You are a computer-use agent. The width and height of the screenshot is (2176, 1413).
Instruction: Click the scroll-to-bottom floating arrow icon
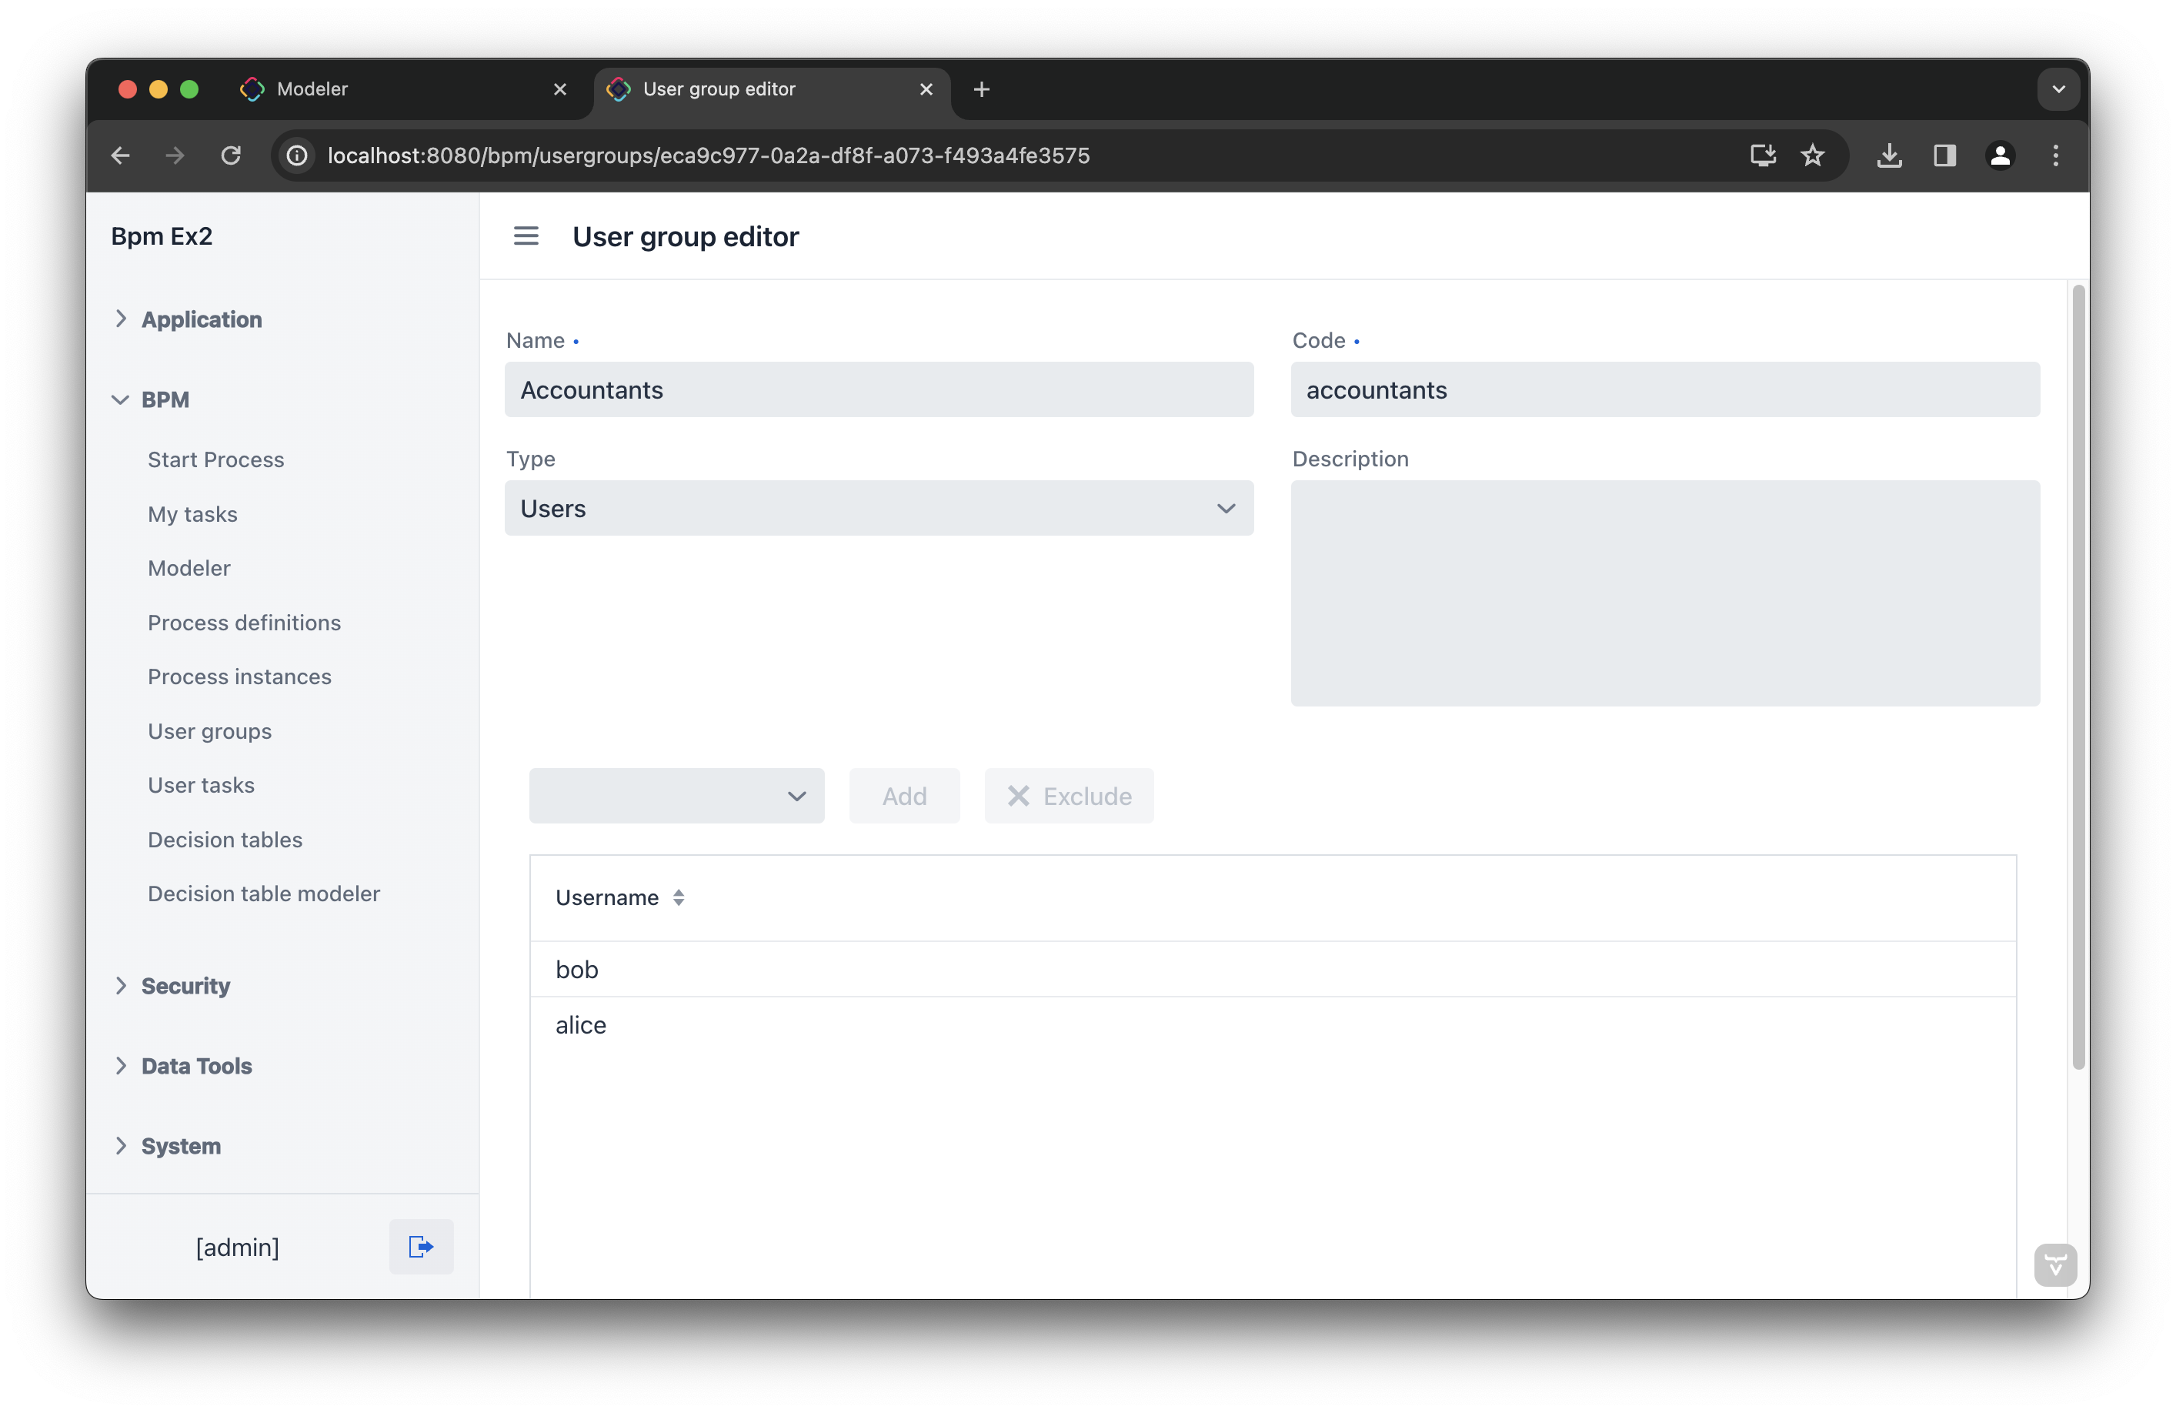click(2055, 1264)
